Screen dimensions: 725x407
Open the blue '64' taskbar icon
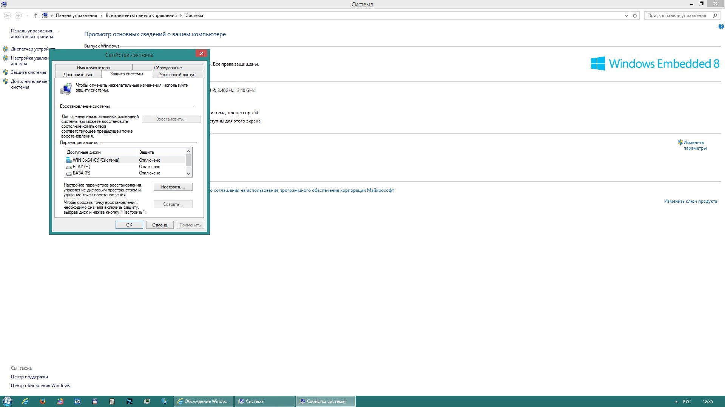click(x=77, y=401)
